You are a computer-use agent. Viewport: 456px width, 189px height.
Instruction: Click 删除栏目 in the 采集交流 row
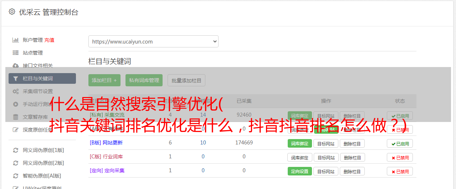click(352, 116)
